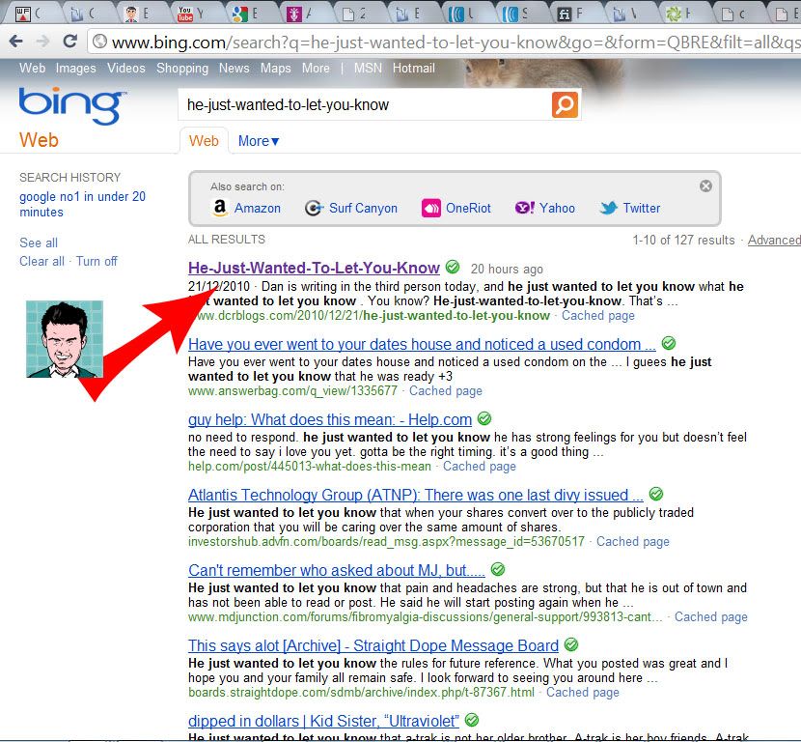Click the Twitter bird icon
801x742 pixels.
pyautogui.click(x=608, y=208)
